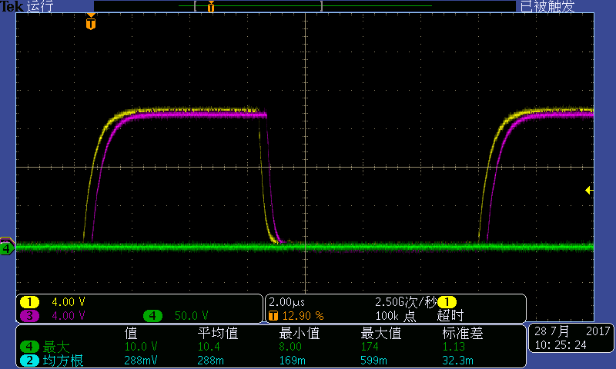
Task: Click the channel 4 ground reference indicator
Action: [x=7, y=248]
